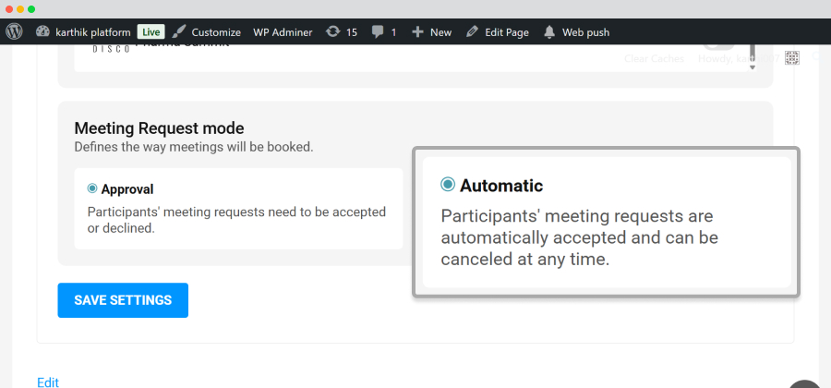
Task: Open the karthik platform site menu
Action: (x=92, y=32)
